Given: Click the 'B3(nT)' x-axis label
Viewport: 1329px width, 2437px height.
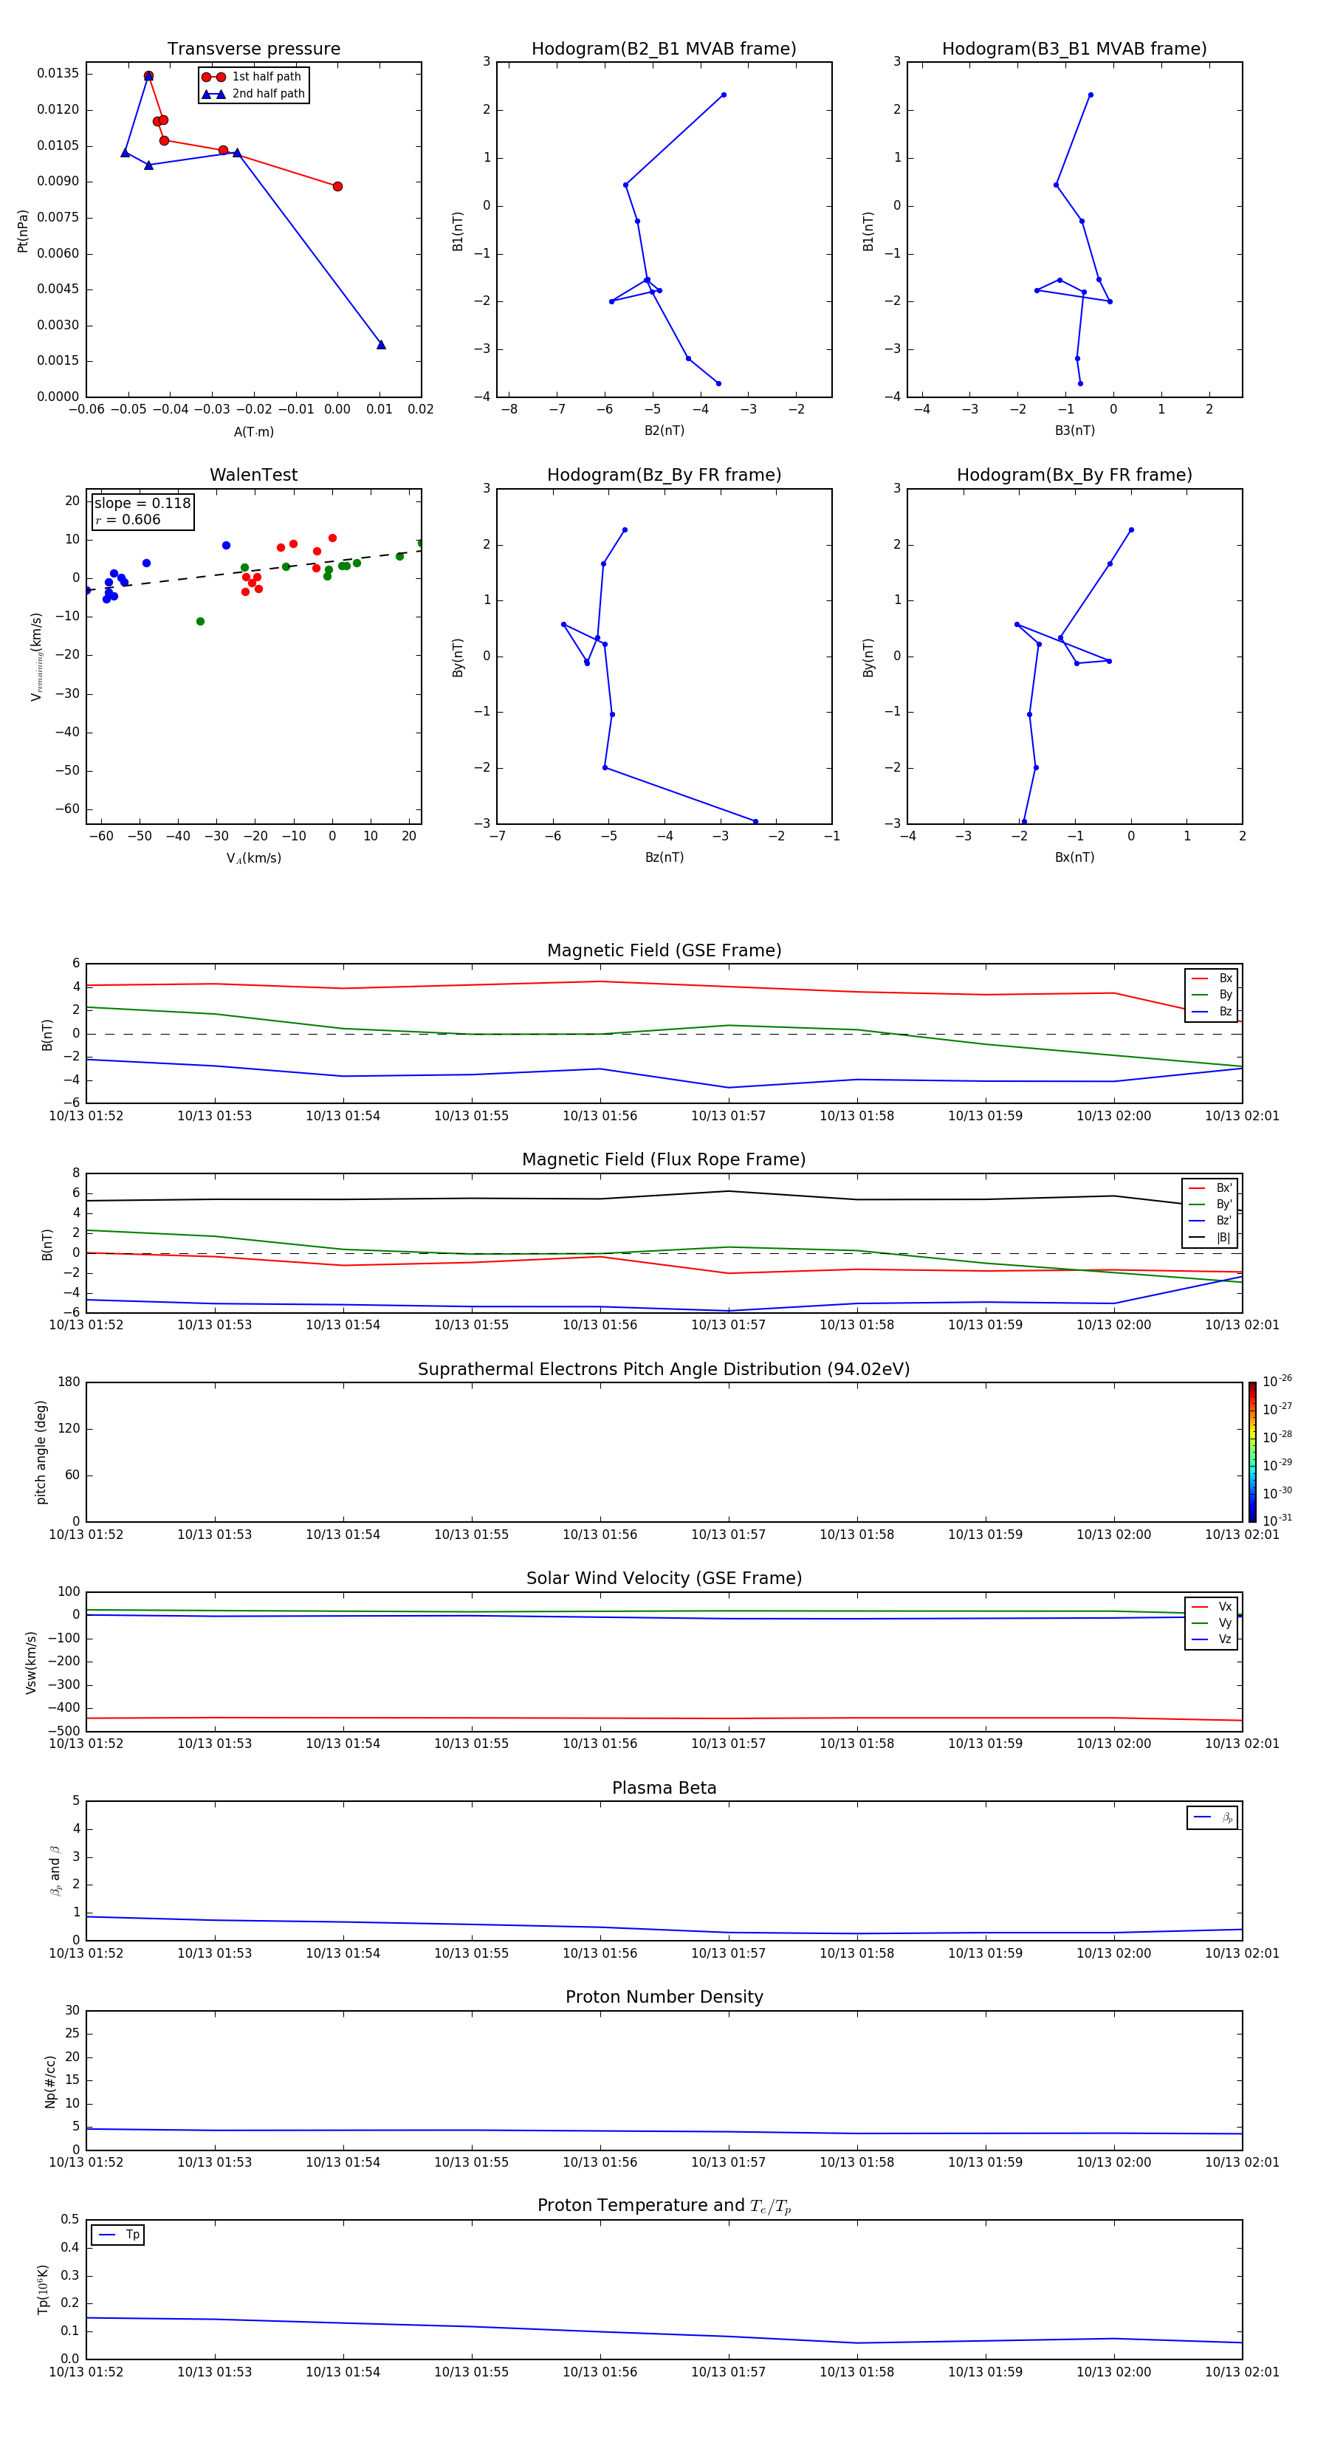Looking at the screenshot, I should tap(1074, 431).
